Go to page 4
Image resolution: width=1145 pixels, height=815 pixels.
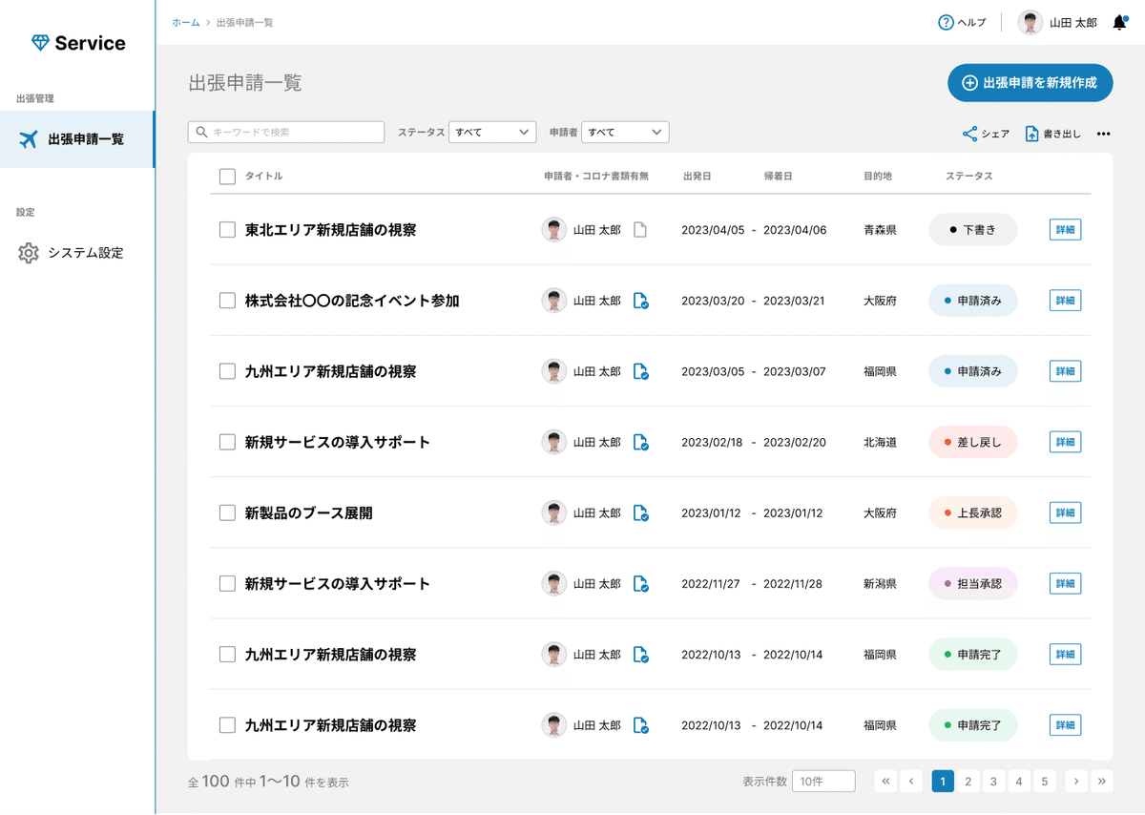(1019, 782)
